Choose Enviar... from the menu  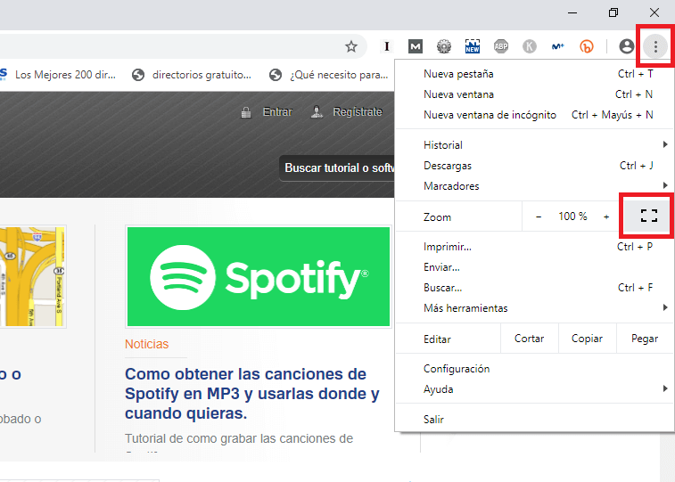coord(534,267)
